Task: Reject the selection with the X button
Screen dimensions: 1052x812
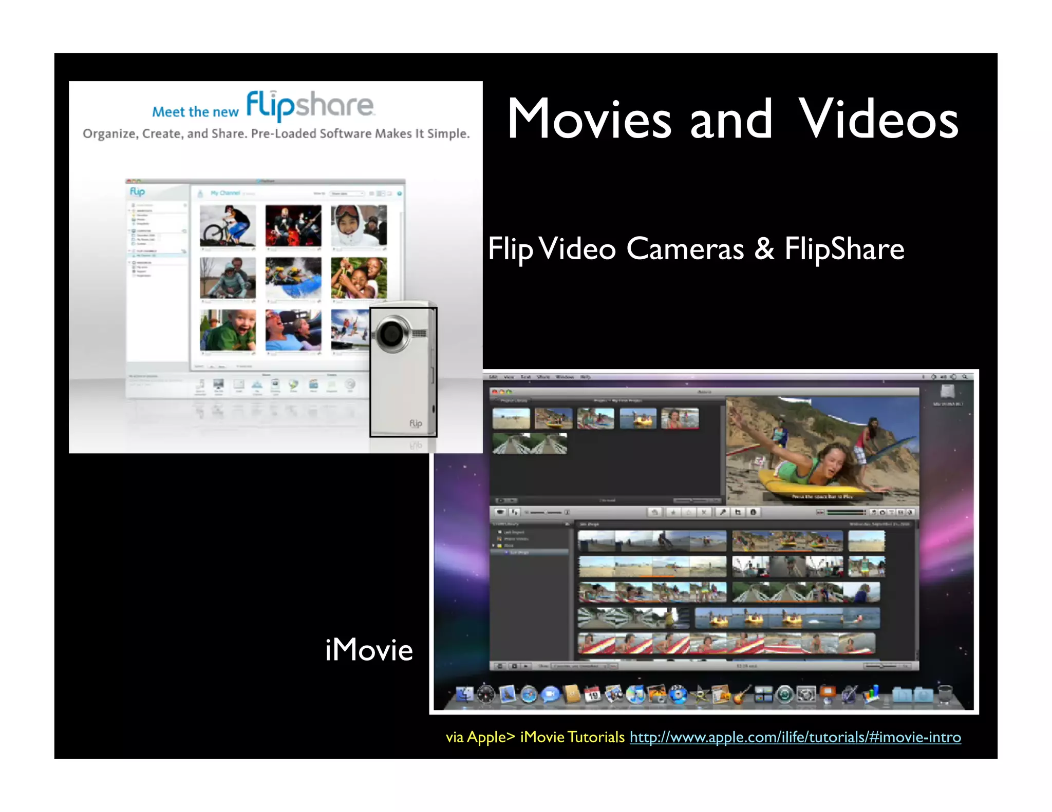Action: [x=704, y=512]
